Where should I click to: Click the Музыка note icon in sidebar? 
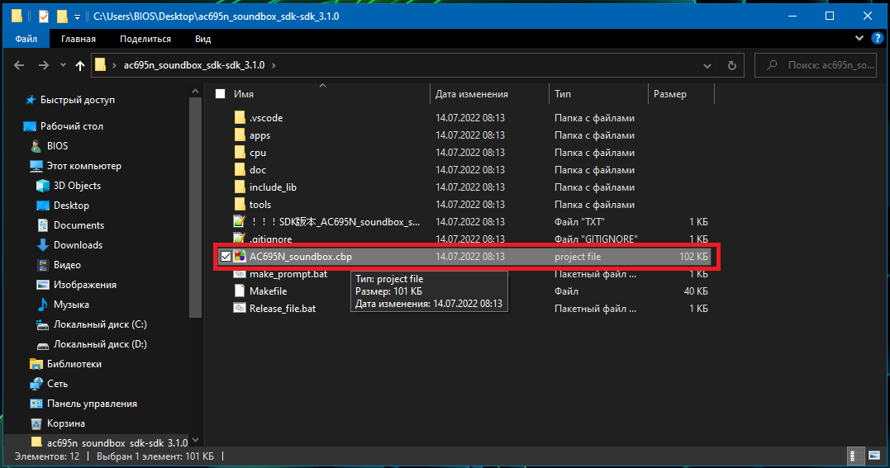click(43, 305)
